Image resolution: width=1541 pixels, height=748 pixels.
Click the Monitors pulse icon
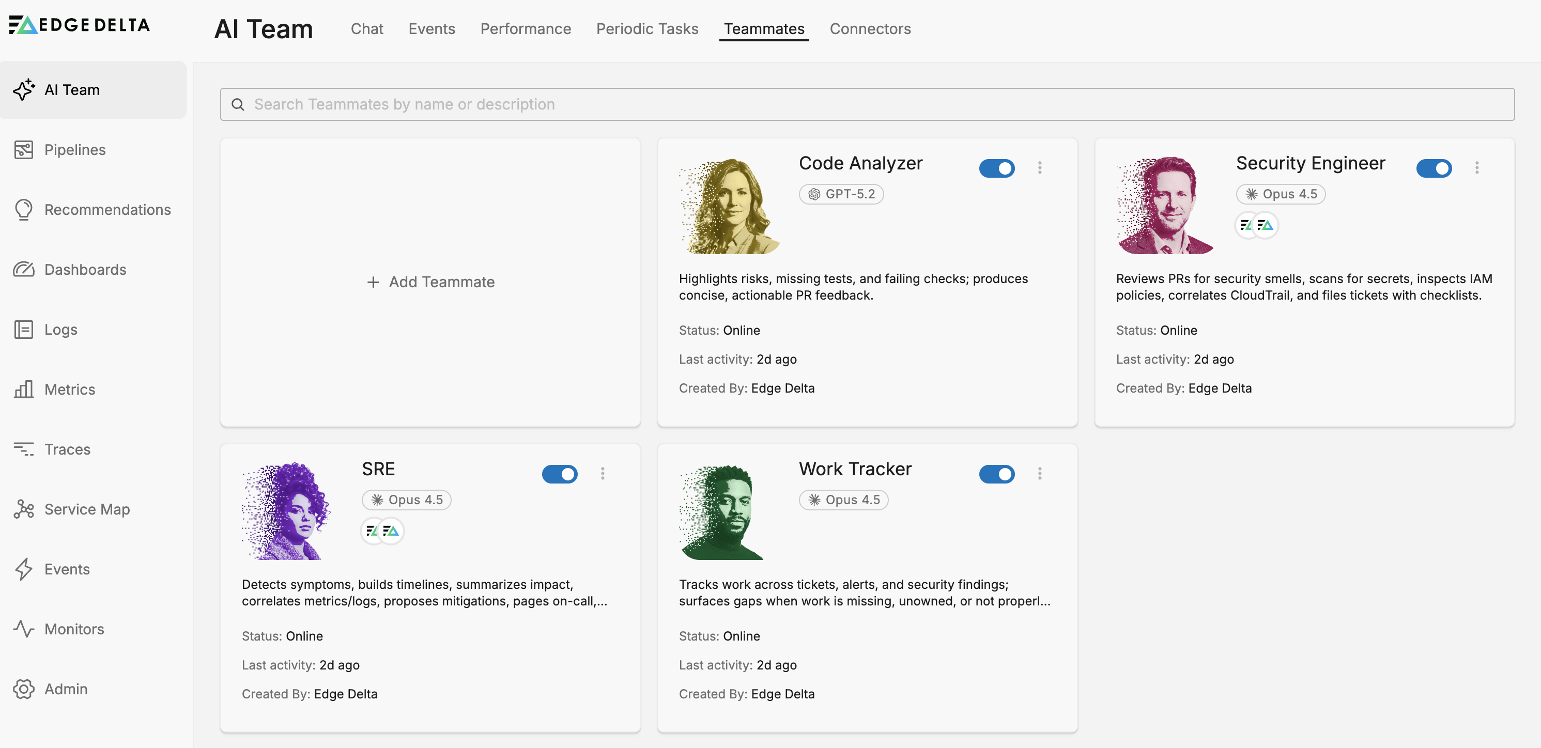pyautogui.click(x=23, y=629)
